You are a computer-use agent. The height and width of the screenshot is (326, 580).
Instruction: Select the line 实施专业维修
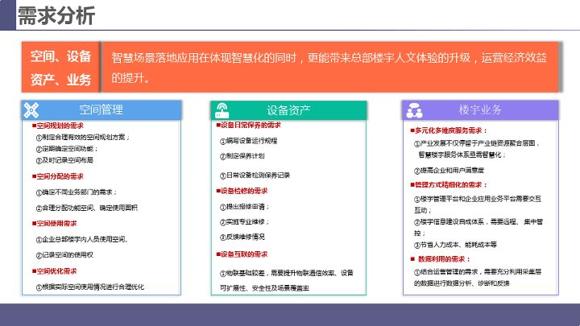245,222
